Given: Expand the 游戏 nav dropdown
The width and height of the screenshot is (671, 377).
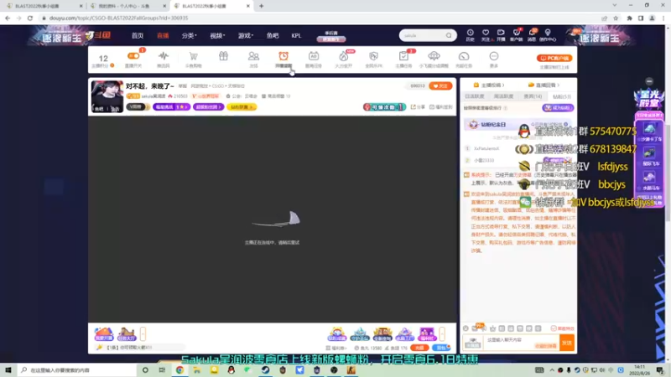Looking at the screenshot, I should (x=246, y=35).
